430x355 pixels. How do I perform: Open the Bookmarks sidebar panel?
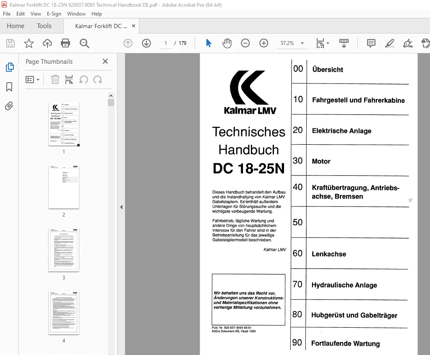tap(9, 87)
